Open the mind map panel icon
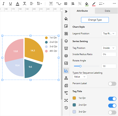118x116 pixels. (66, 100)
